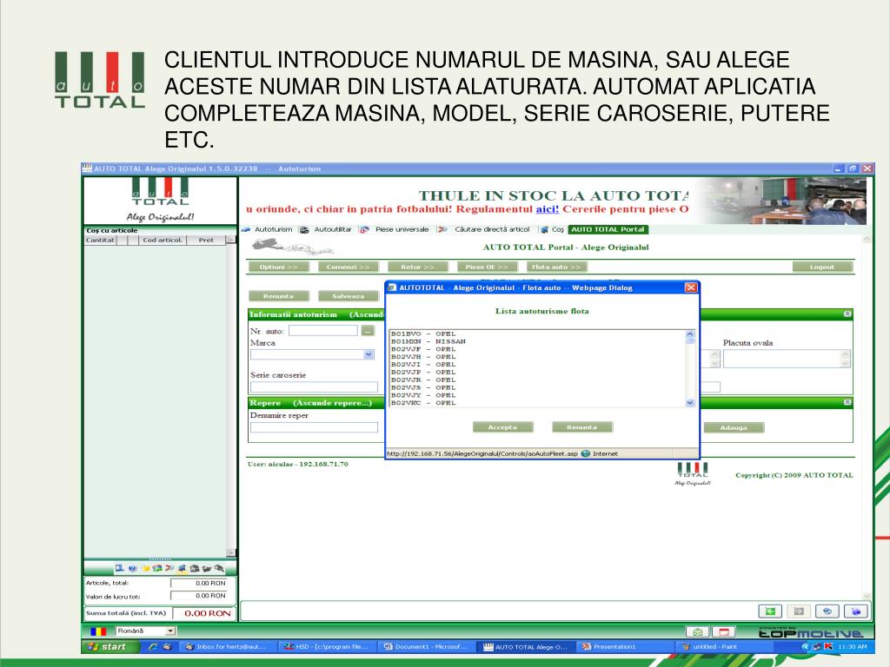Close the Flota auto webpage dialog
The width and height of the screenshot is (890, 667).
click(691, 287)
